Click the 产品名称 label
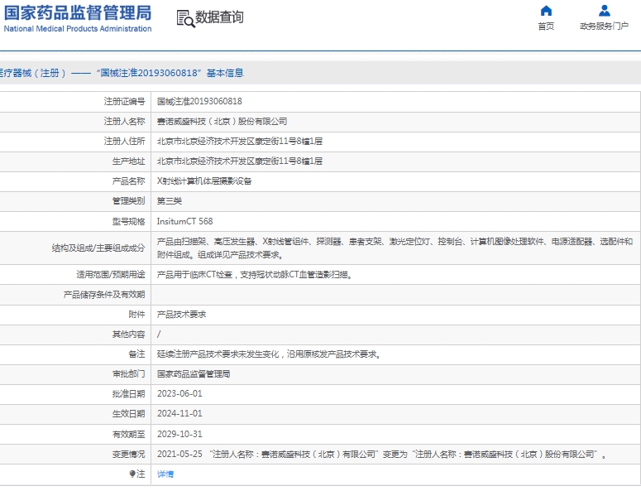 [x=129, y=181]
